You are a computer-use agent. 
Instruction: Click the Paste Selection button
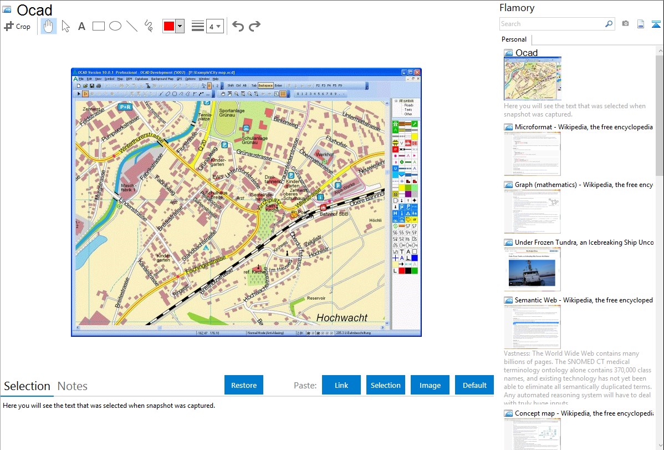(385, 385)
